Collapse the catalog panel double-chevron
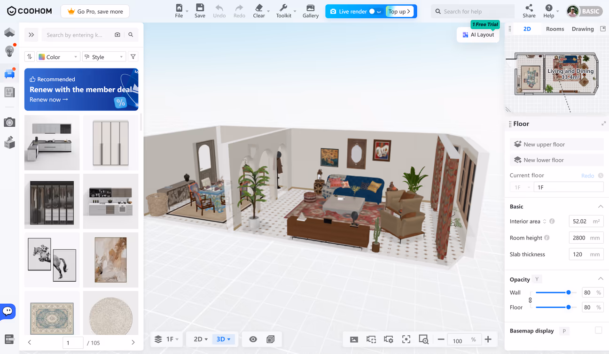Viewport: 609px width, 354px height. click(x=31, y=35)
